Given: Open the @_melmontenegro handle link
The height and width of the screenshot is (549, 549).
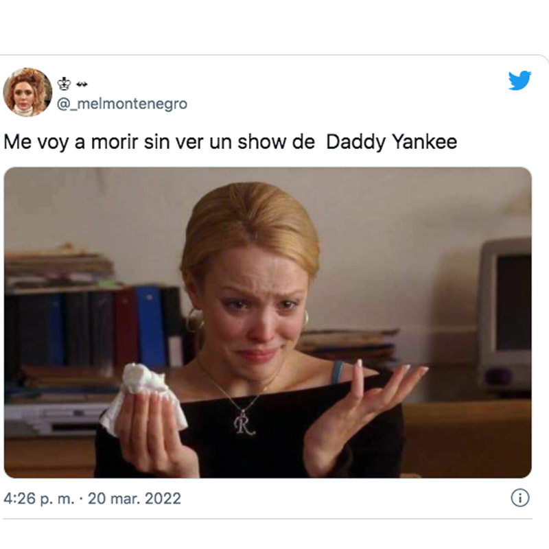Looking at the screenshot, I should [122, 104].
